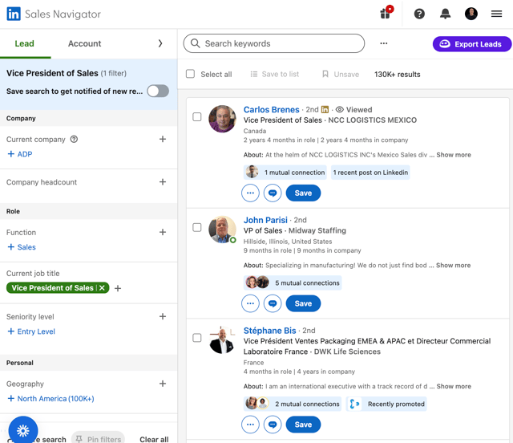Open the profile avatar menu

(x=471, y=14)
